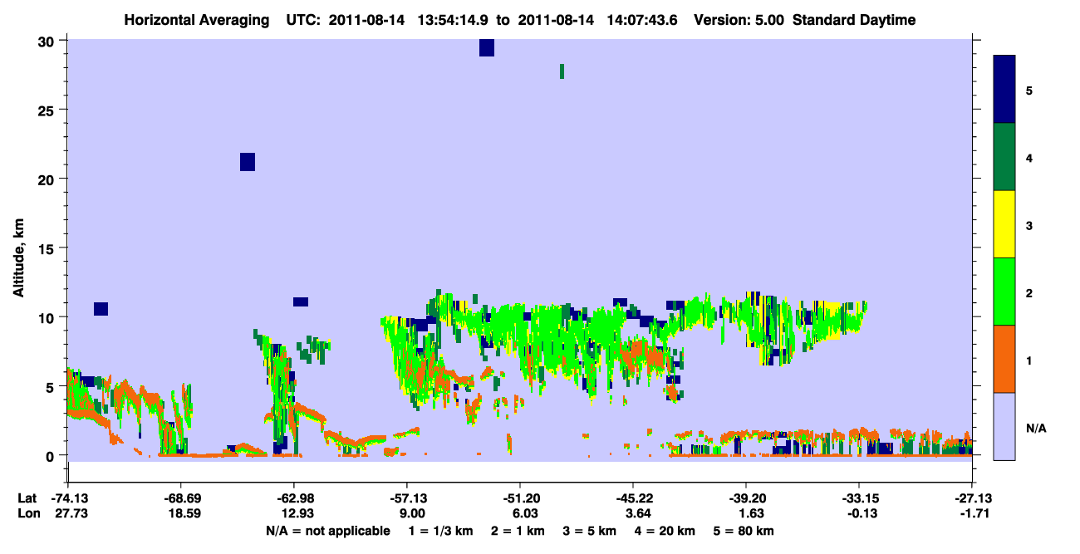
Task: Click latitude value -27.13
Action: (x=972, y=498)
